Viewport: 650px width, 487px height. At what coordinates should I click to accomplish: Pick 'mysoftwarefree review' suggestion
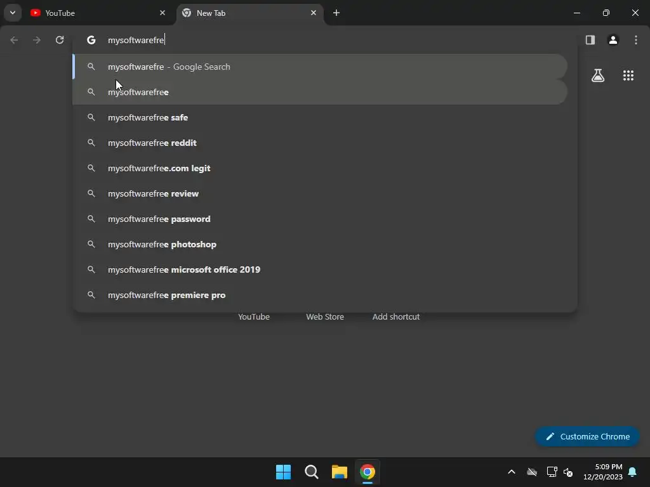pos(320,193)
